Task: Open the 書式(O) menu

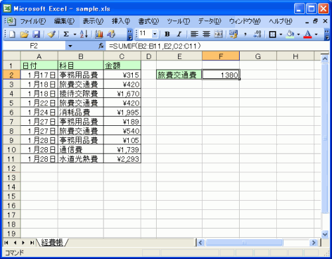Action: [x=148, y=21]
